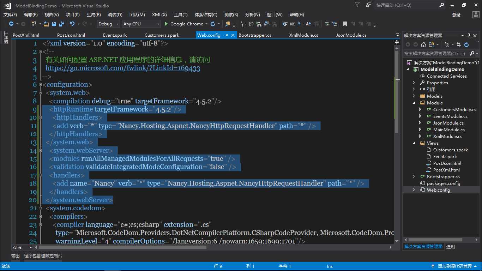This screenshot has width=482, height=271.
Task: Click the browser Refresh icon beside Google Chrome
Action: (212, 24)
